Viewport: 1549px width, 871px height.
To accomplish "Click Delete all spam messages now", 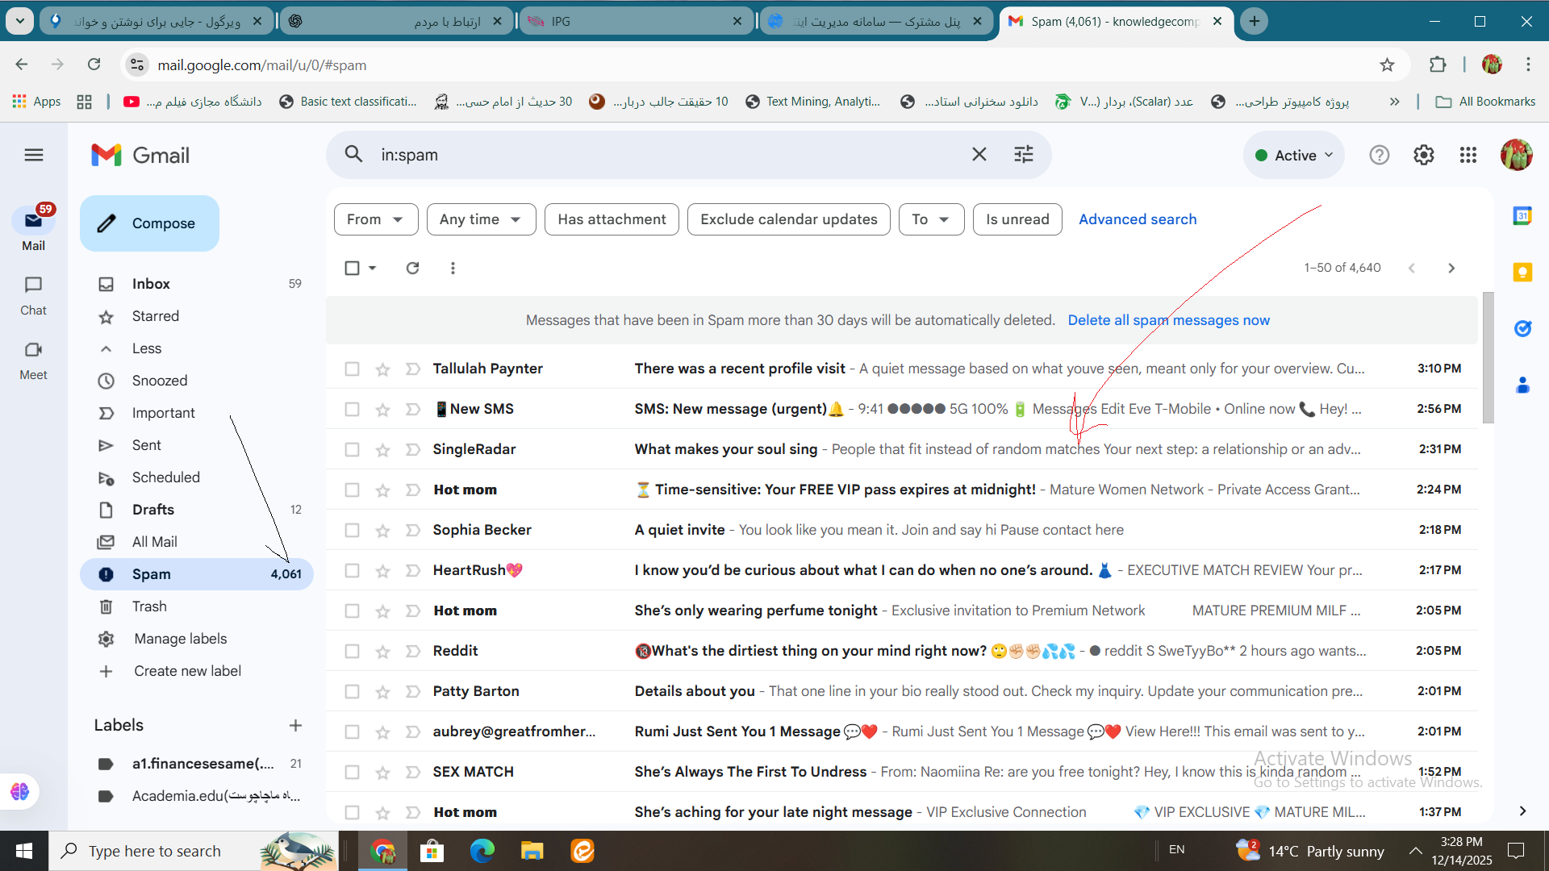I will tap(1168, 320).
